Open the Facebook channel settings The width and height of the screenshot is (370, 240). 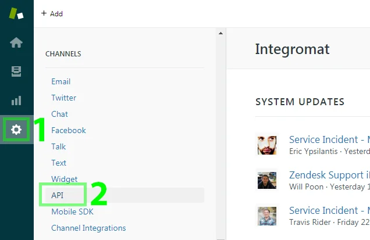[x=69, y=130]
